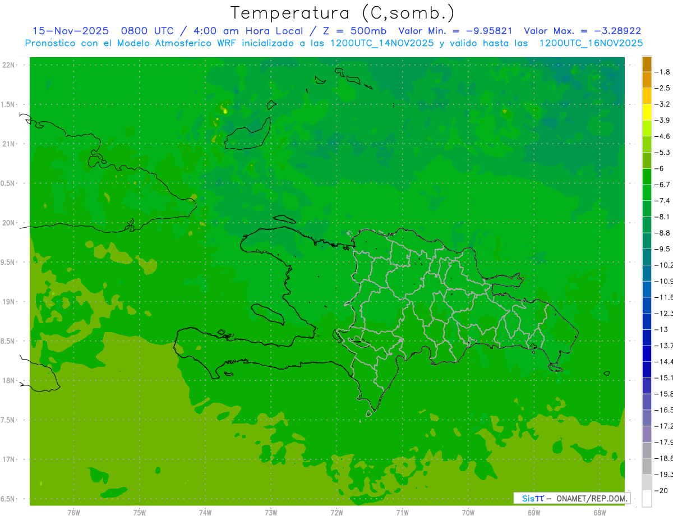Click the '-8.1' colorbar label

[662, 217]
